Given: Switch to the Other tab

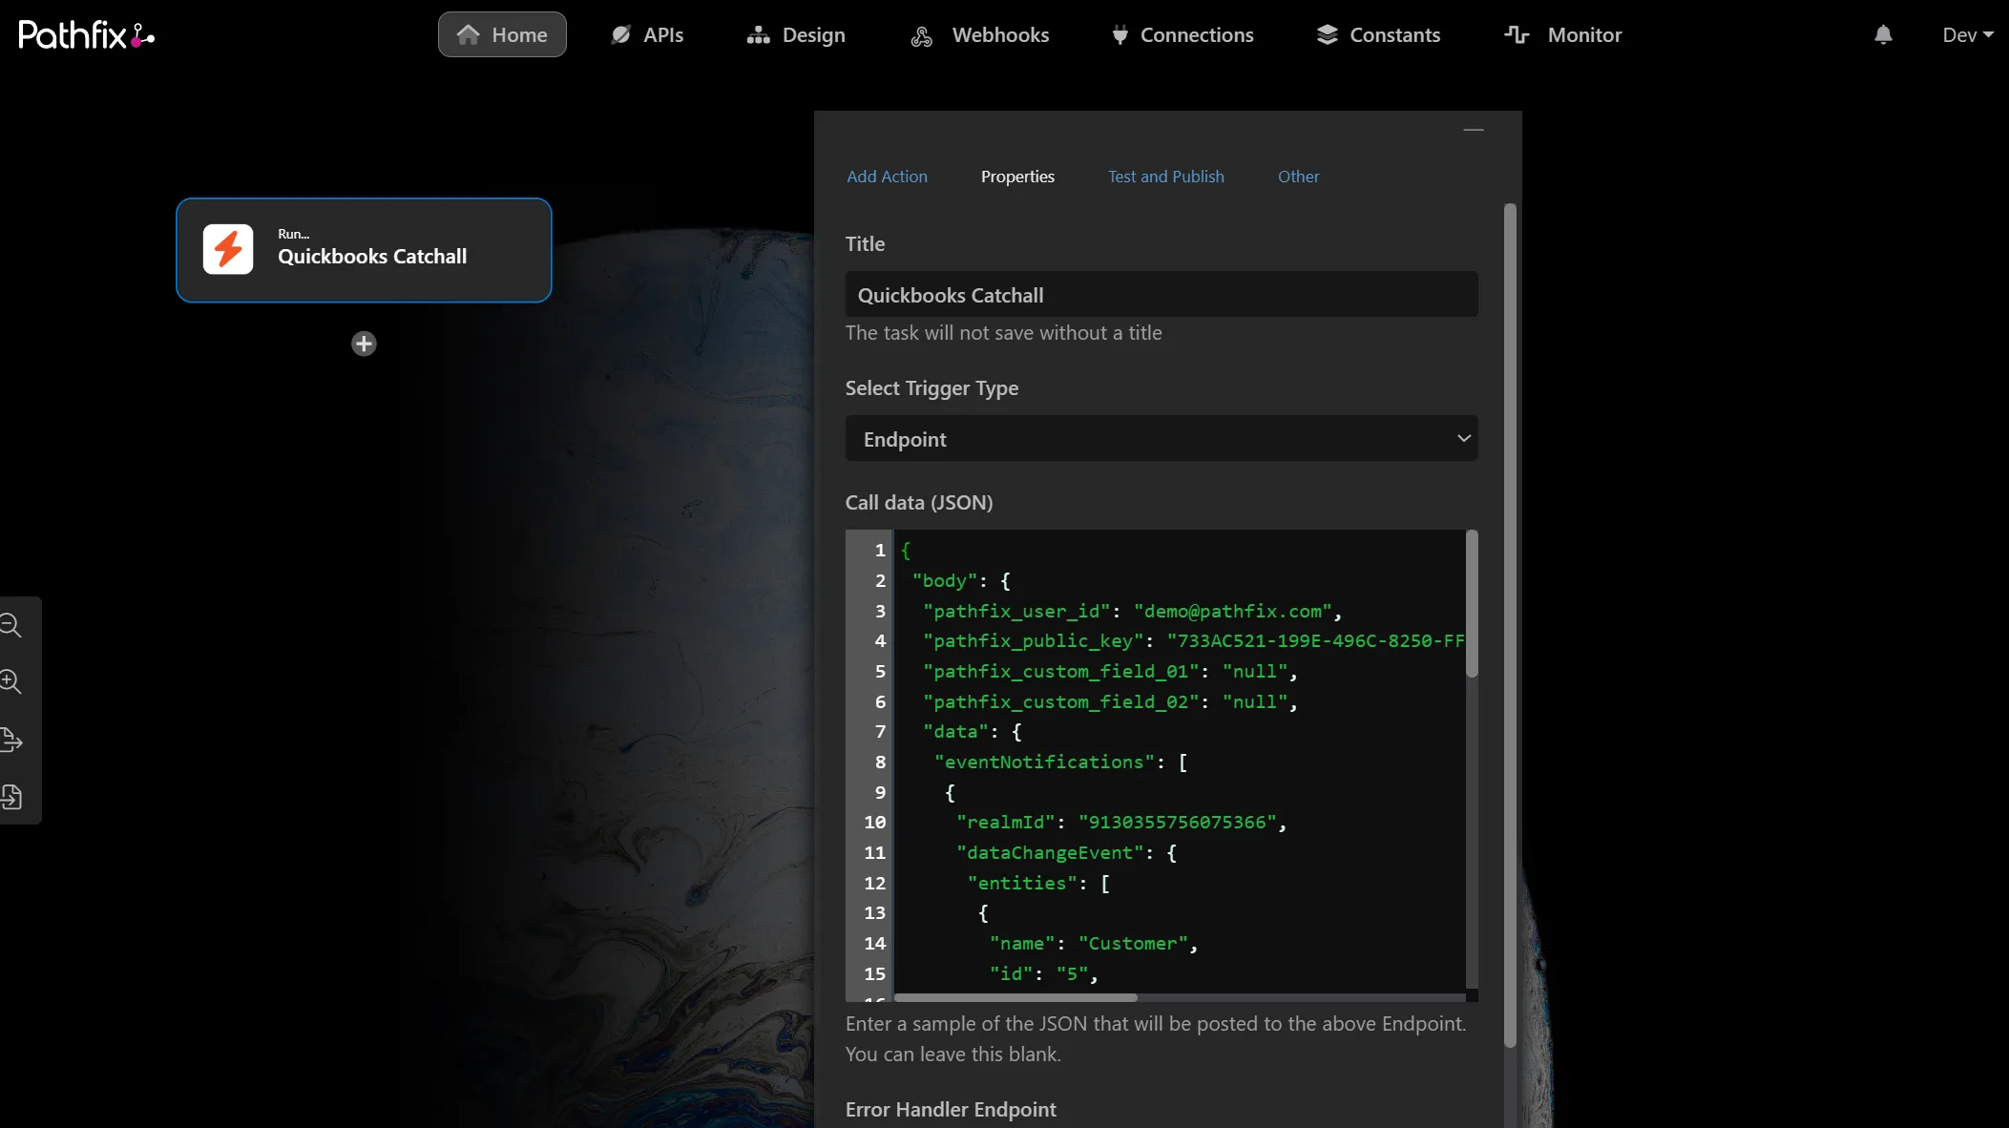Looking at the screenshot, I should (1298, 177).
